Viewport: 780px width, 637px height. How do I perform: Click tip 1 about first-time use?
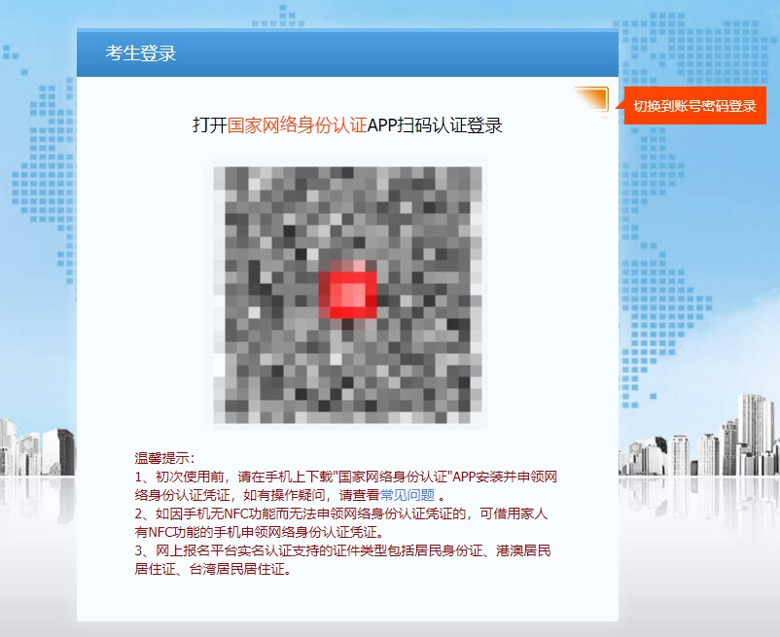(x=345, y=477)
